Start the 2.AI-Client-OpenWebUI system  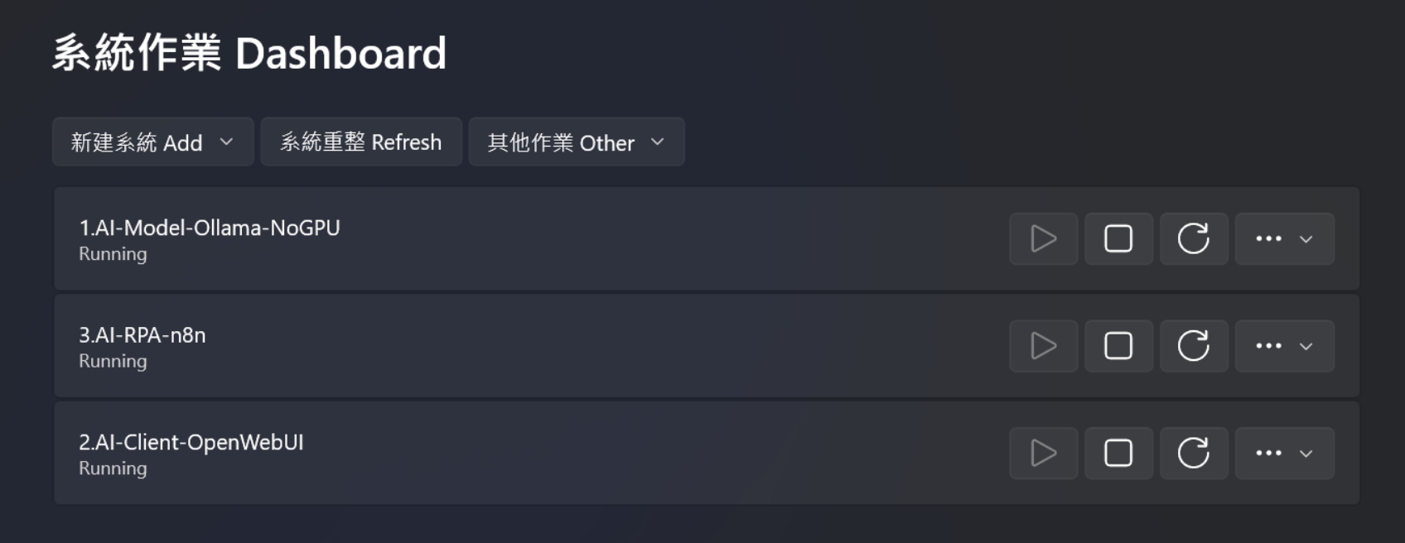pyautogui.click(x=1043, y=454)
